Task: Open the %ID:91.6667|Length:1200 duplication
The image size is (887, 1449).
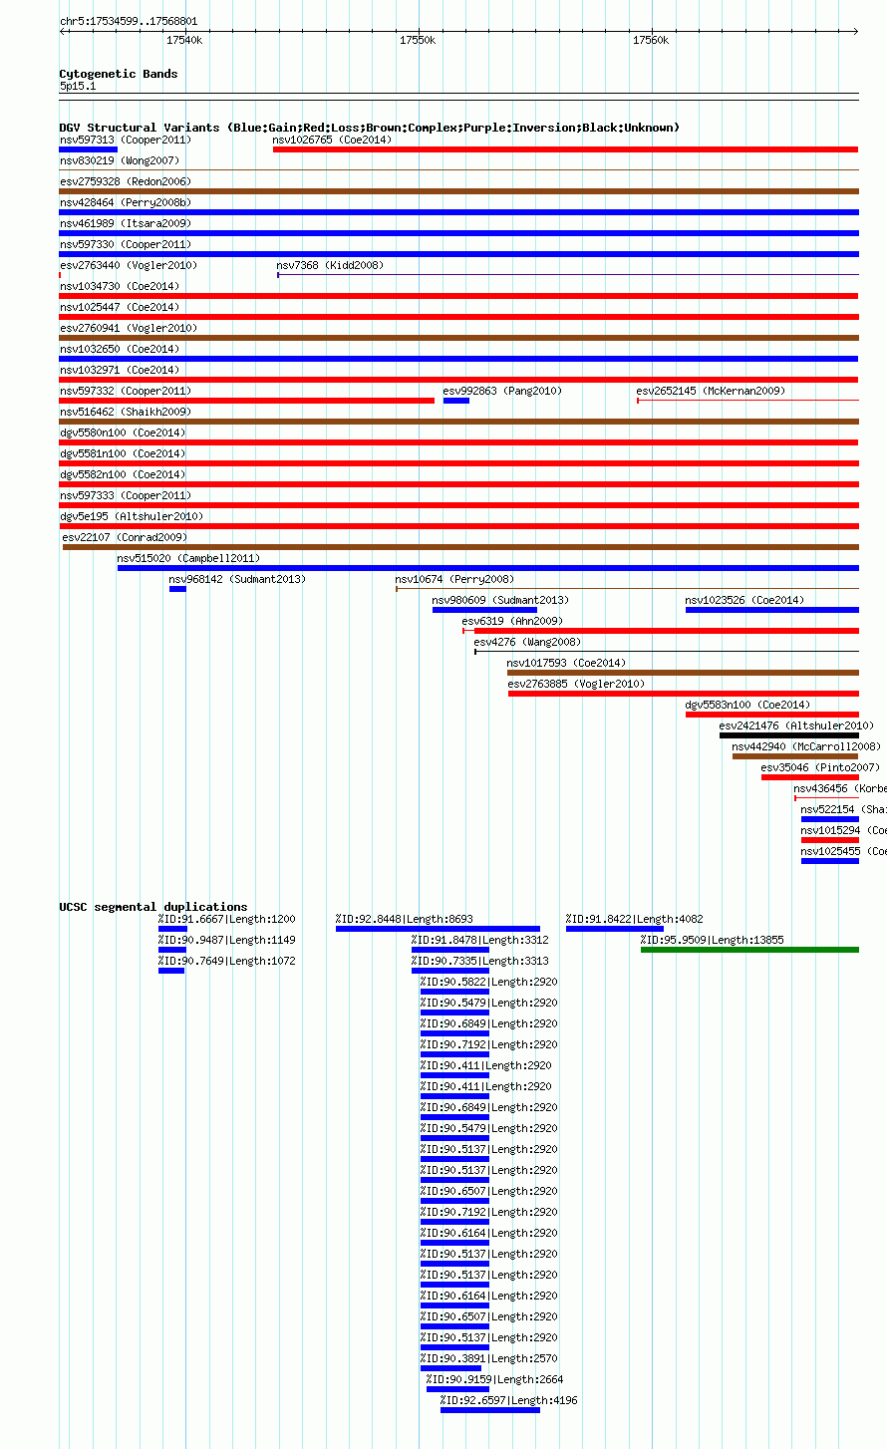Action: (226, 920)
